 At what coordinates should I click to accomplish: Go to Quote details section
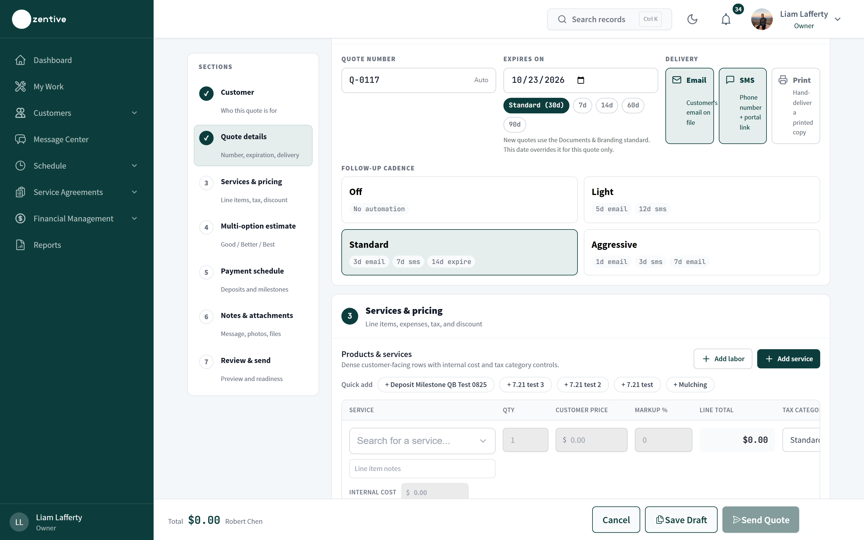(253, 145)
